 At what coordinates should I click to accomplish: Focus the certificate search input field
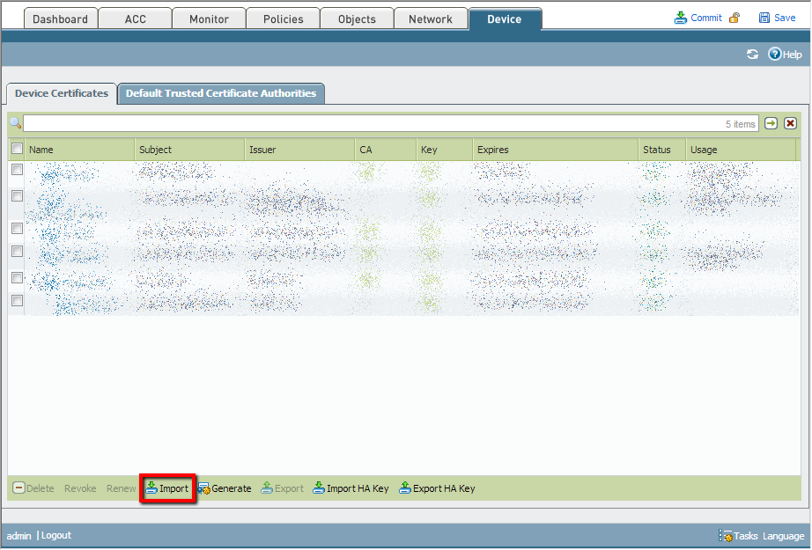(391, 124)
